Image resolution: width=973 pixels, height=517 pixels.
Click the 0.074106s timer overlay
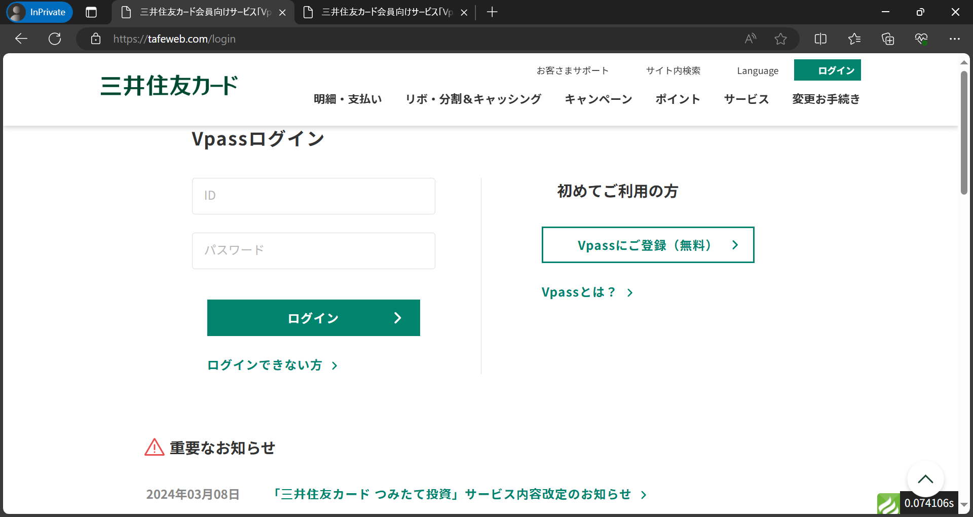(x=929, y=503)
